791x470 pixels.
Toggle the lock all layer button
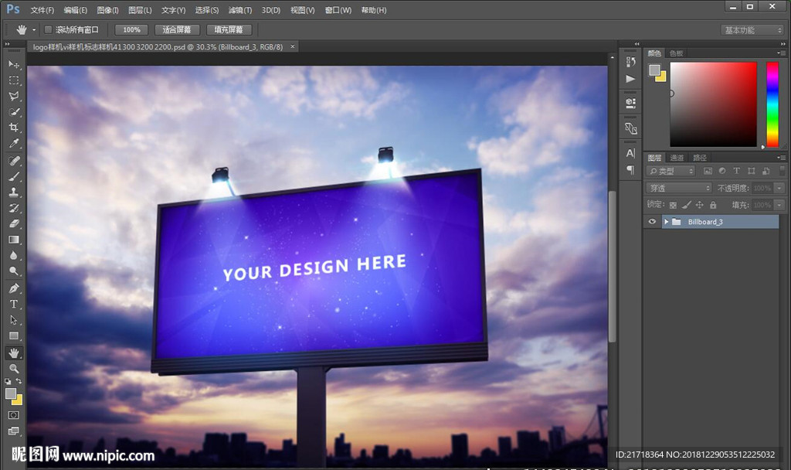pyautogui.click(x=713, y=205)
